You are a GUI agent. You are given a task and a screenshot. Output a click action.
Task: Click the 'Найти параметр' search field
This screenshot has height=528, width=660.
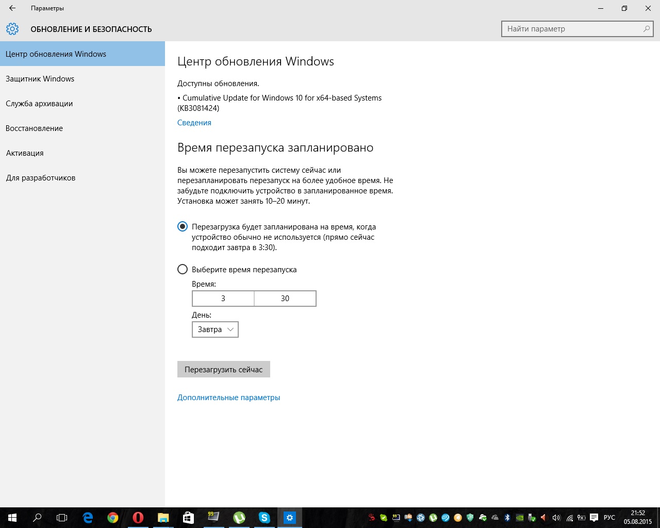pos(572,29)
